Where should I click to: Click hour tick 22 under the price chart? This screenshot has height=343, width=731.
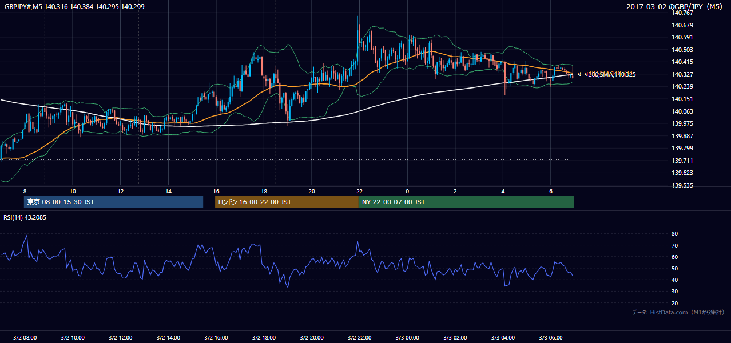359,191
